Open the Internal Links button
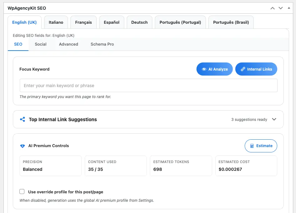Screen dimensions: 296x213 point(256,69)
